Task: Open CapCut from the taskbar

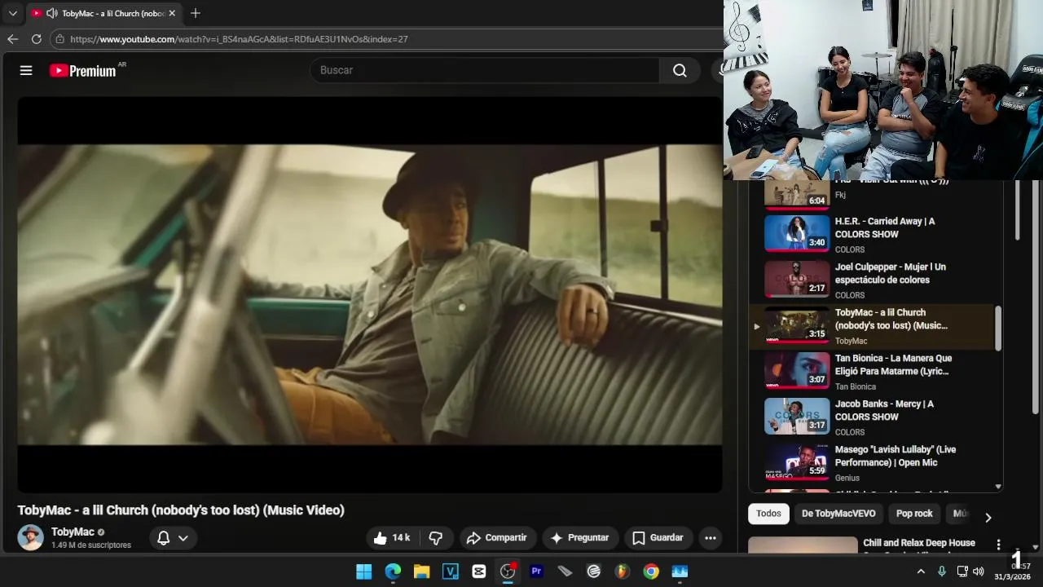Action: click(479, 572)
